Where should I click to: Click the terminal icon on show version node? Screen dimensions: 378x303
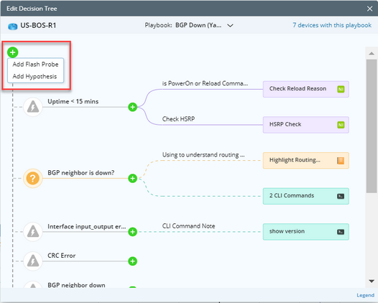(341, 232)
